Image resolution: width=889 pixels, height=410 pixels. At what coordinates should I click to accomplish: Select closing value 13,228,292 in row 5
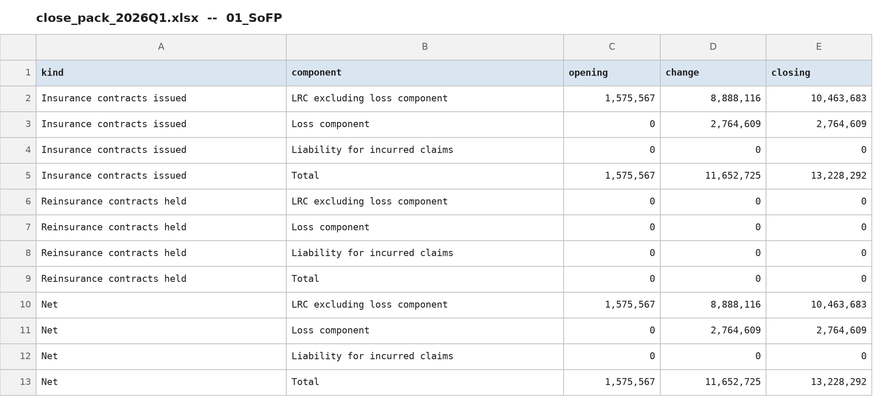(819, 176)
